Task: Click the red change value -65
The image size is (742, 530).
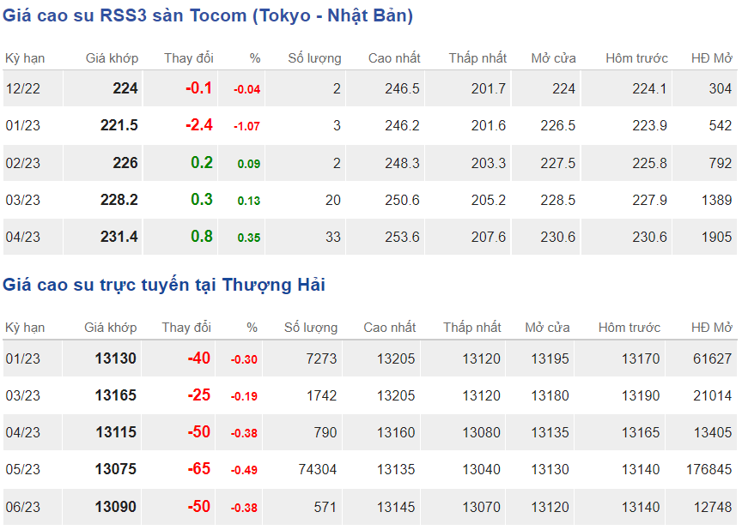Action: click(x=199, y=470)
